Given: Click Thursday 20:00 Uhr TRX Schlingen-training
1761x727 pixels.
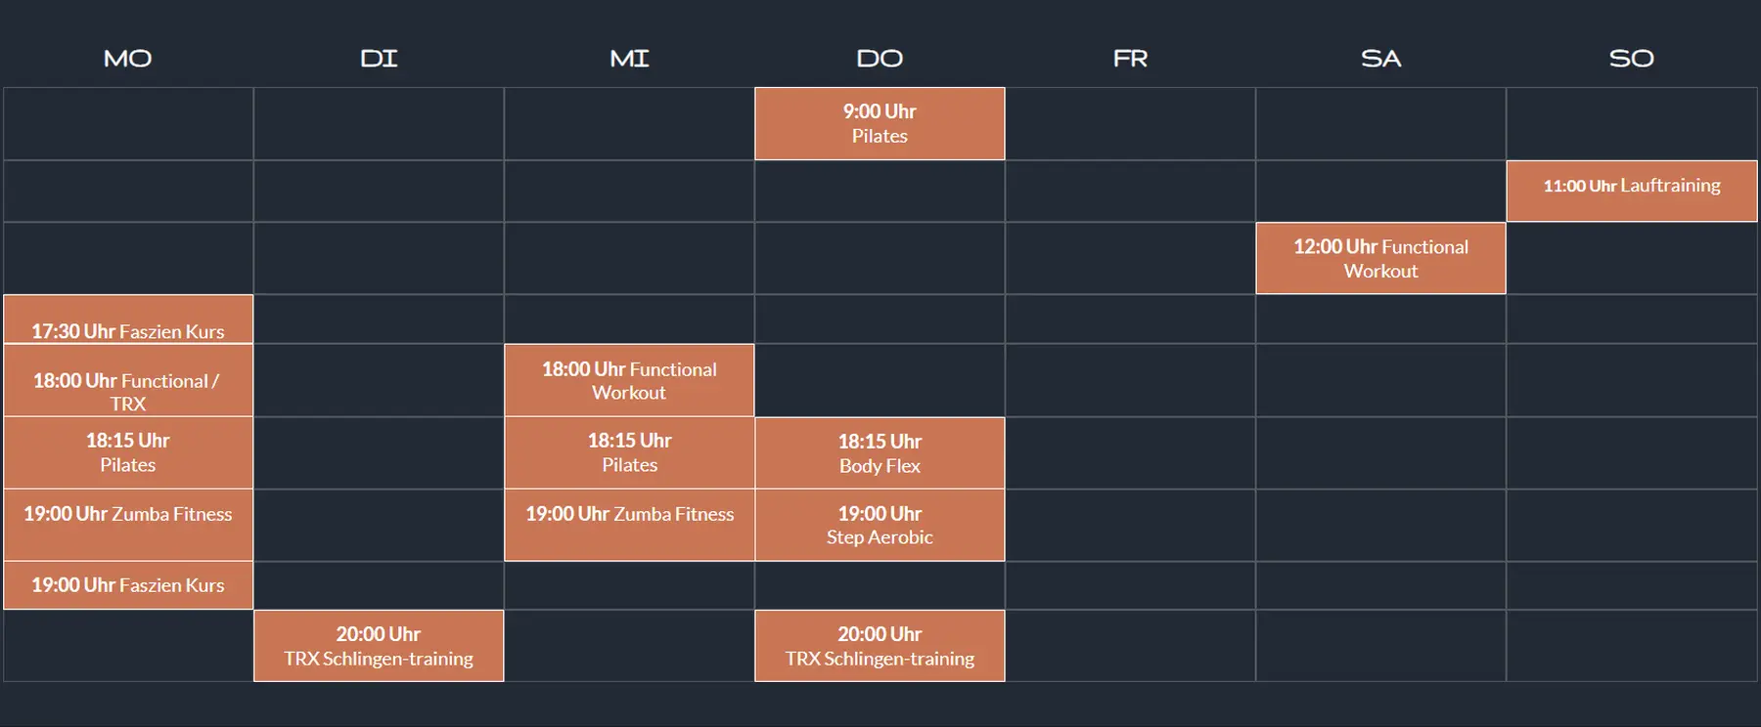Looking at the screenshot, I should pos(880,646).
